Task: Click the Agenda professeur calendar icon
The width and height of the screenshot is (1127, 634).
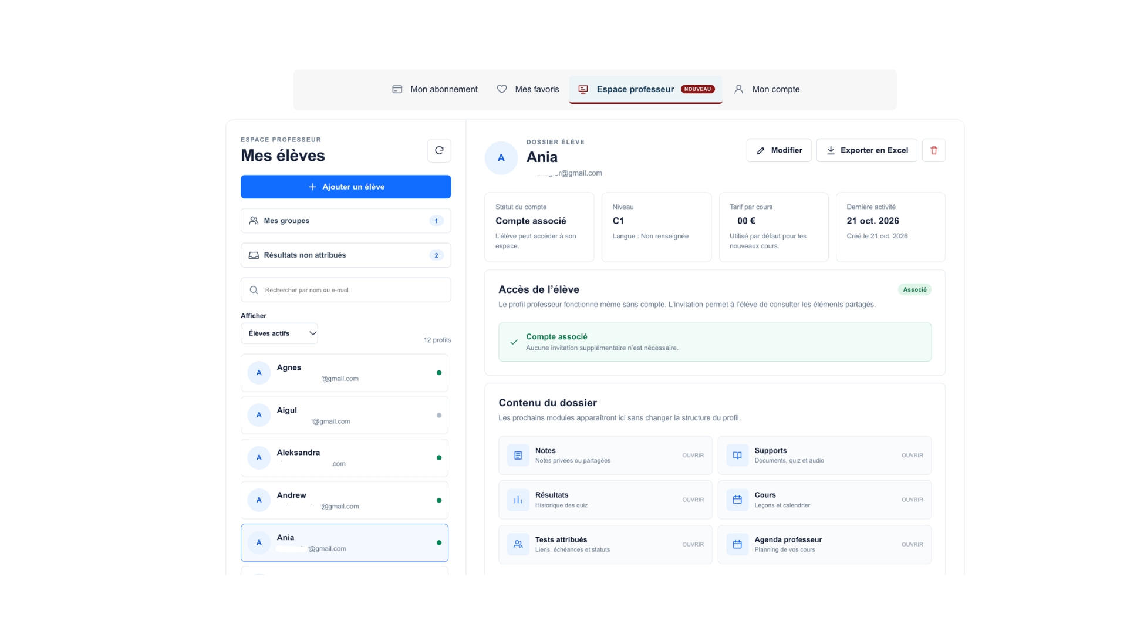Action: [x=737, y=544]
